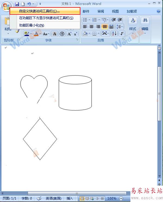
Task: Toggle Justify alignment
Action: pos(105,27)
